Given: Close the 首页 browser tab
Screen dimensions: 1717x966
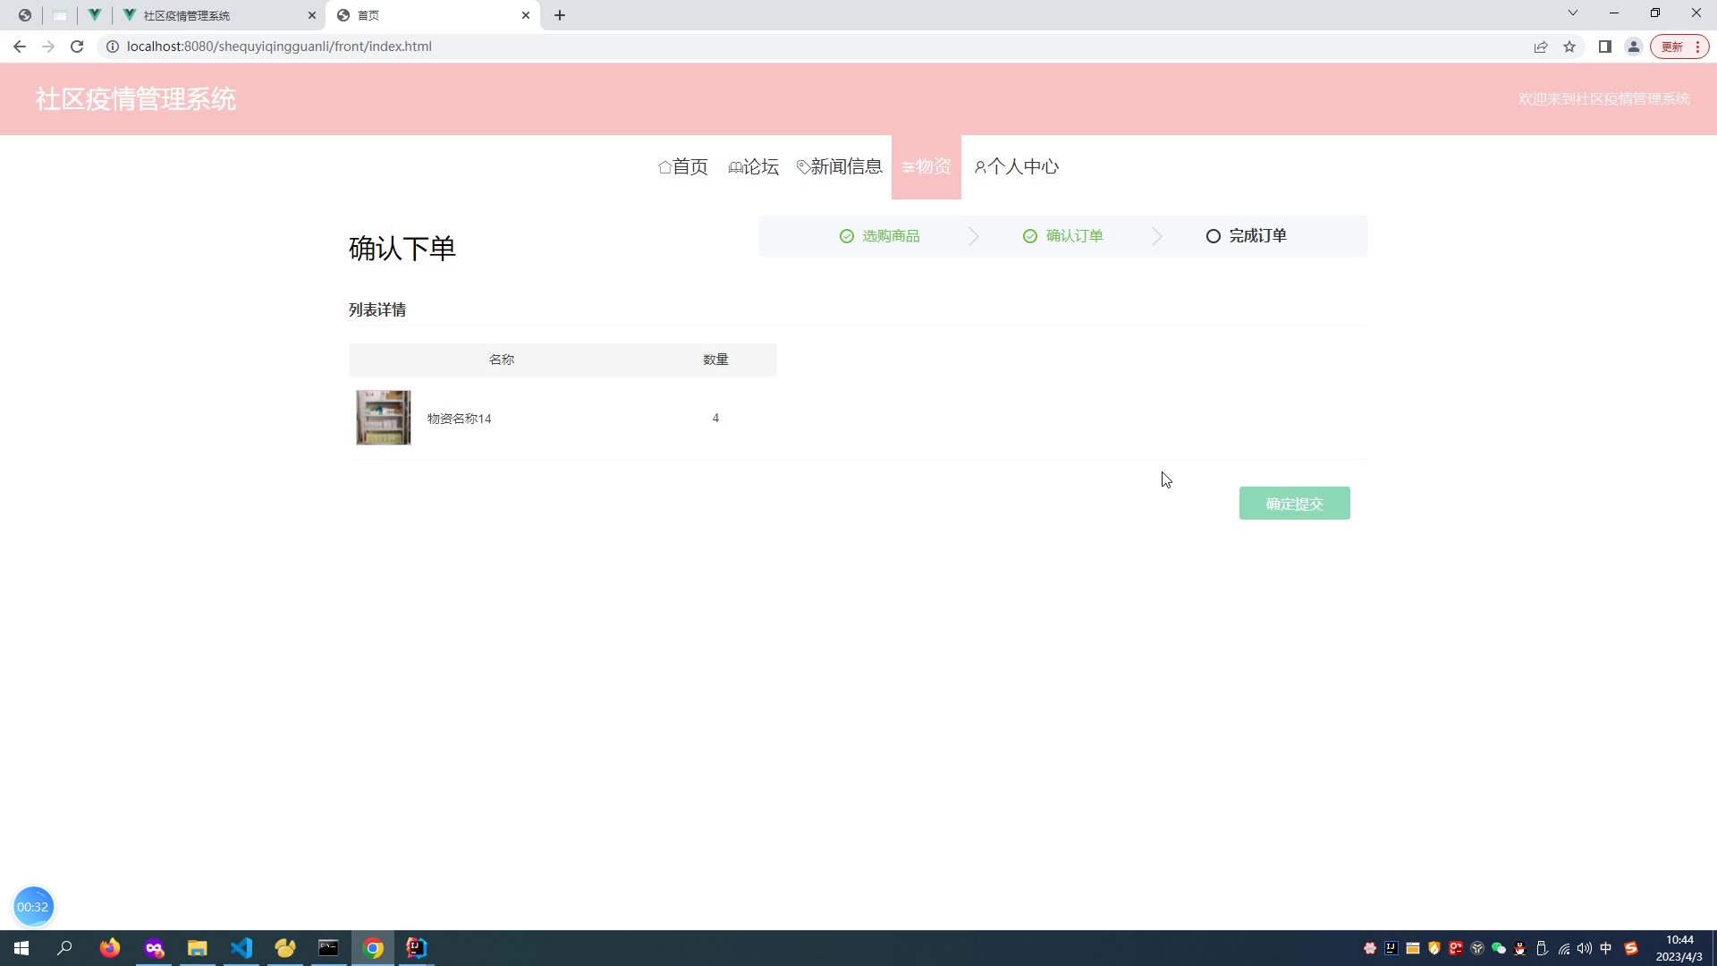Looking at the screenshot, I should coord(526,15).
